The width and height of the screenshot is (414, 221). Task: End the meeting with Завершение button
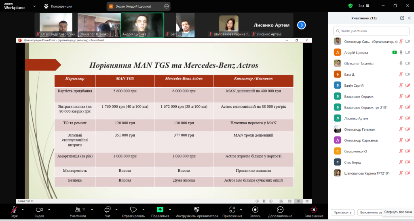pos(314,212)
